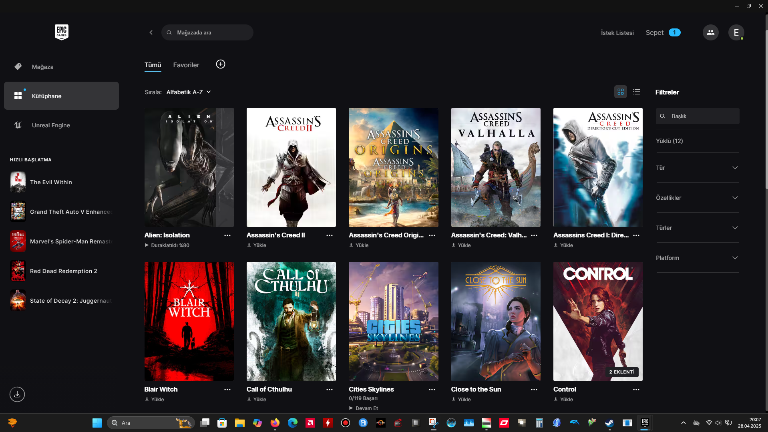The height and width of the screenshot is (432, 768).
Task: Click the Epic Games logo
Action: click(62, 32)
